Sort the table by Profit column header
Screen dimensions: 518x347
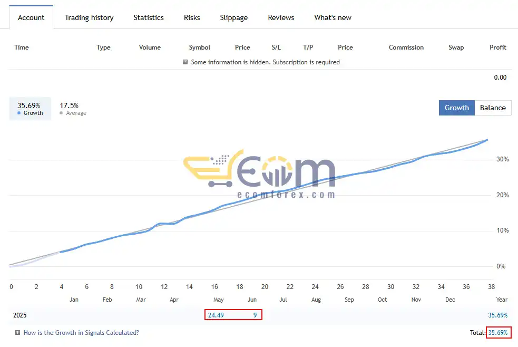coord(498,47)
